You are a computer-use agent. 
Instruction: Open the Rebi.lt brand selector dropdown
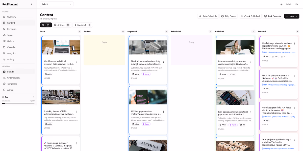(57, 4)
